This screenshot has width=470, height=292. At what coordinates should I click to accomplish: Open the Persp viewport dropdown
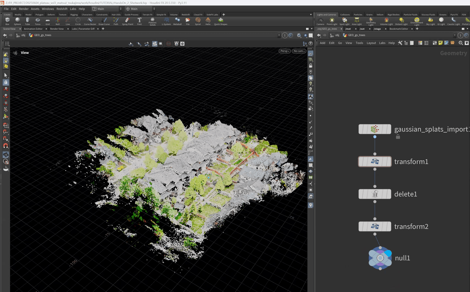(285, 51)
